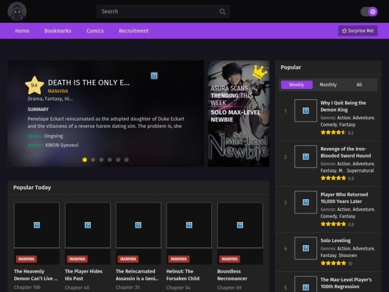The height and width of the screenshot is (292, 389).
Task: Click broken image icon in featured banner
Action: point(154,75)
